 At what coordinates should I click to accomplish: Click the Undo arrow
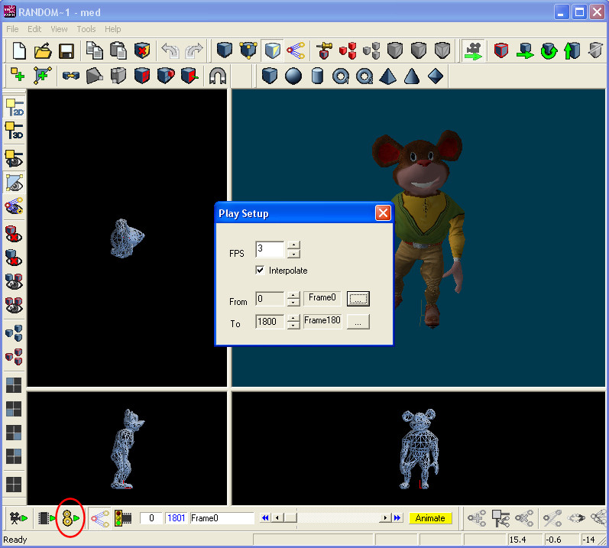[x=170, y=51]
